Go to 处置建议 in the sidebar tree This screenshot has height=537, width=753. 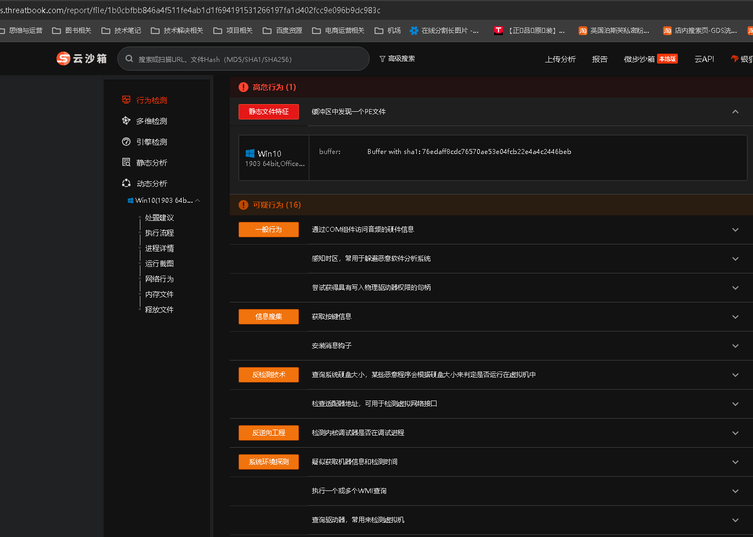tap(160, 218)
